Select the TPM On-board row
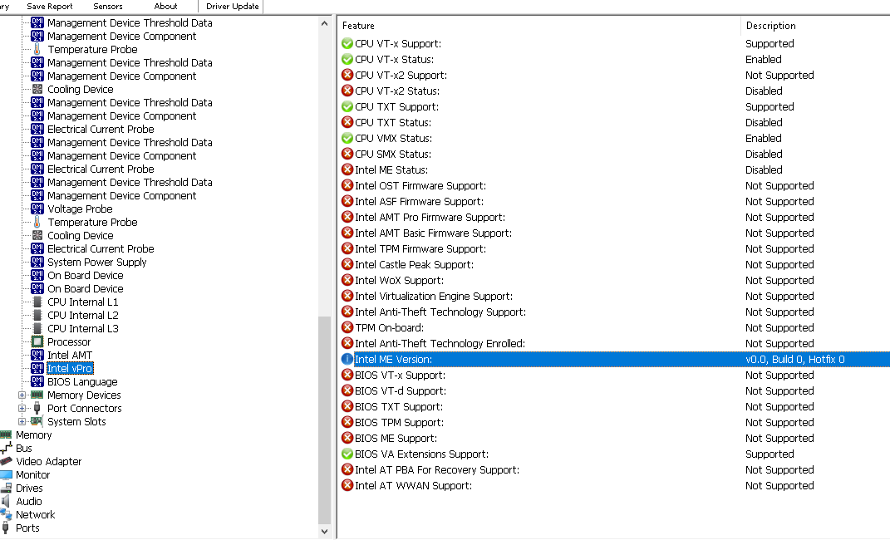 point(614,328)
